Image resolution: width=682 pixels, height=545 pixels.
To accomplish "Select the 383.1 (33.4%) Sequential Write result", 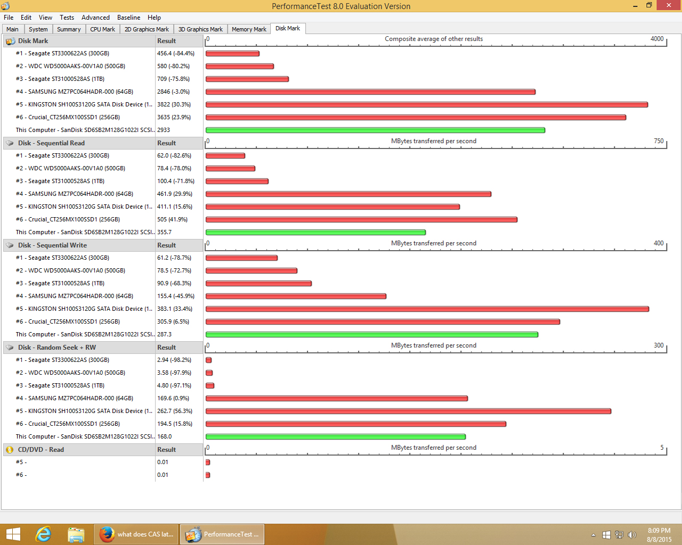I will tap(175, 309).
